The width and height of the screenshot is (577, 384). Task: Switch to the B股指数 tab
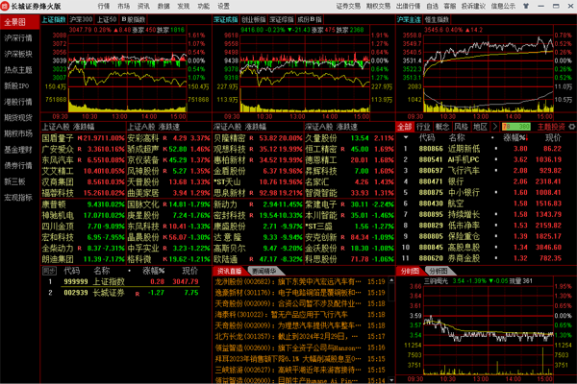134,19
